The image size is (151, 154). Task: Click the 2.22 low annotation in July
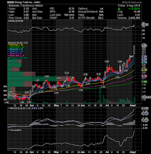click(x=118, y=77)
